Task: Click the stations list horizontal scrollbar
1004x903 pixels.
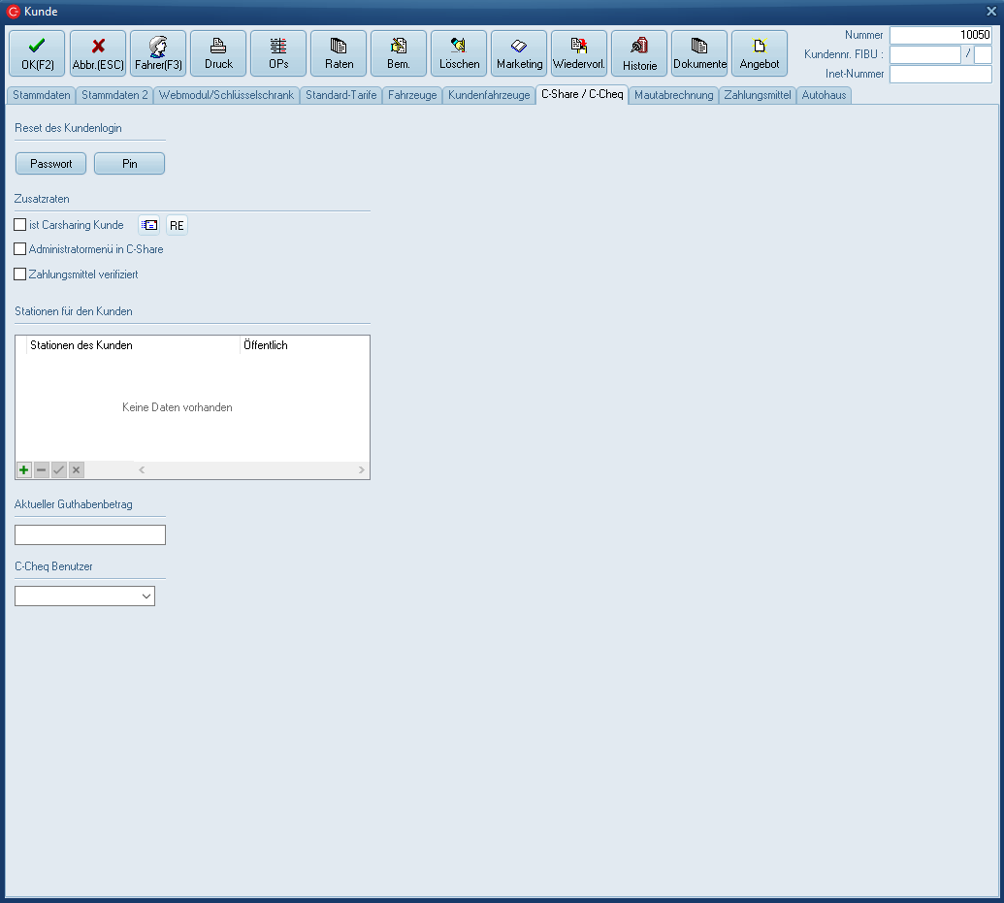Action: (251, 470)
